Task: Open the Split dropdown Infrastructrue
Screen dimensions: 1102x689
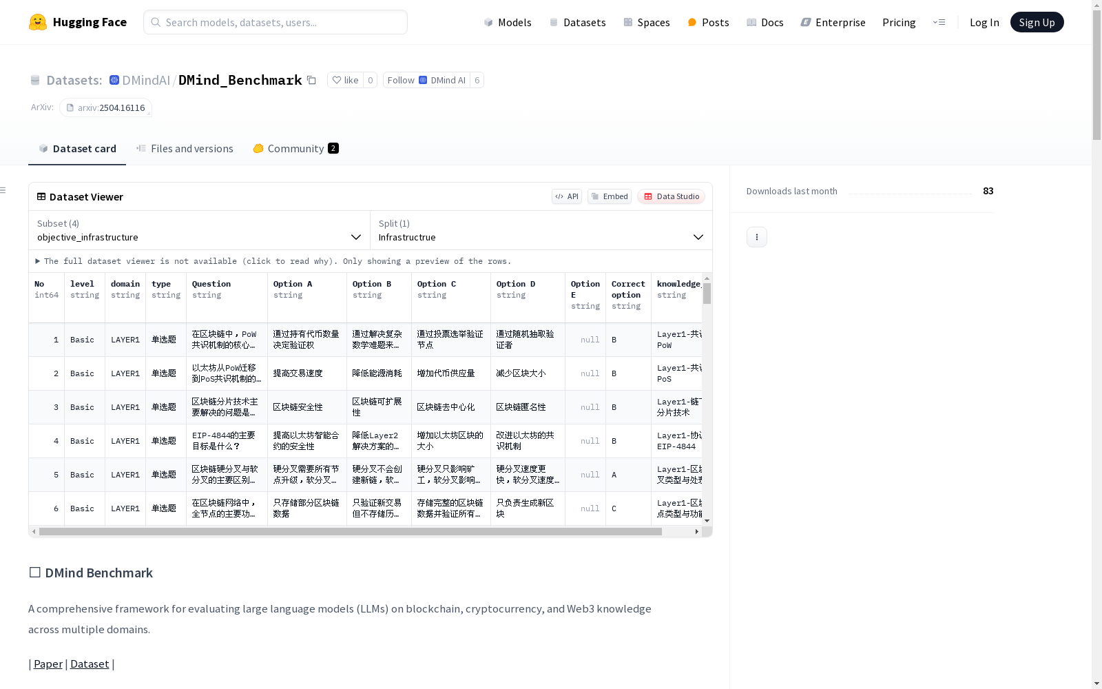Action: tap(541, 230)
